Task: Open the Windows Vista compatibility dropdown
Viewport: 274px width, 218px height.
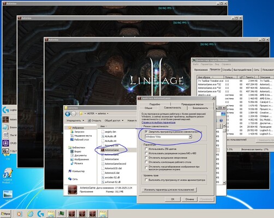Action: coord(190,137)
